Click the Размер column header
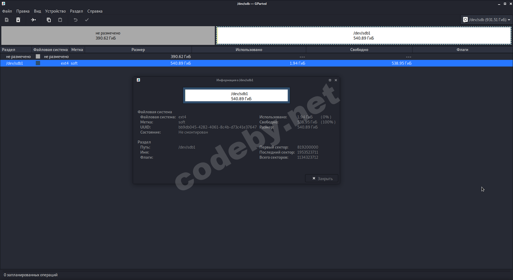513x280 pixels. tap(138, 50)
